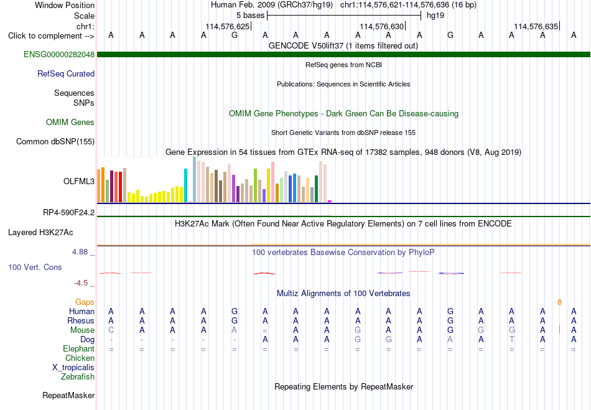Click the Scale label
This screenshot has height=410, width=591.
[x=84, y=16]
